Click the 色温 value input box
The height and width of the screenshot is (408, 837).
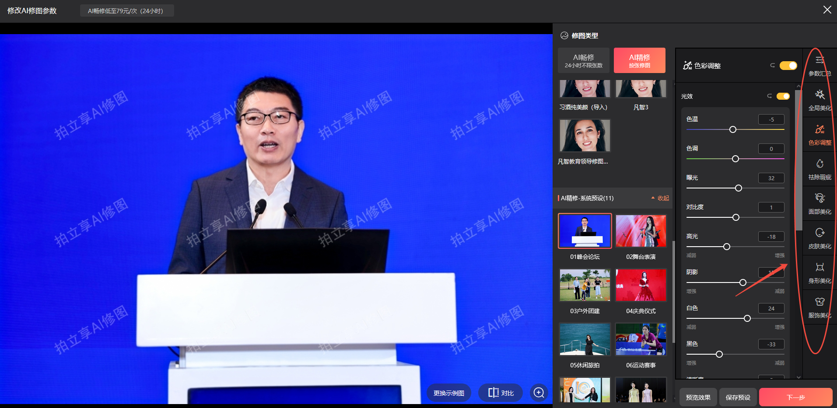tap(771, 119)
